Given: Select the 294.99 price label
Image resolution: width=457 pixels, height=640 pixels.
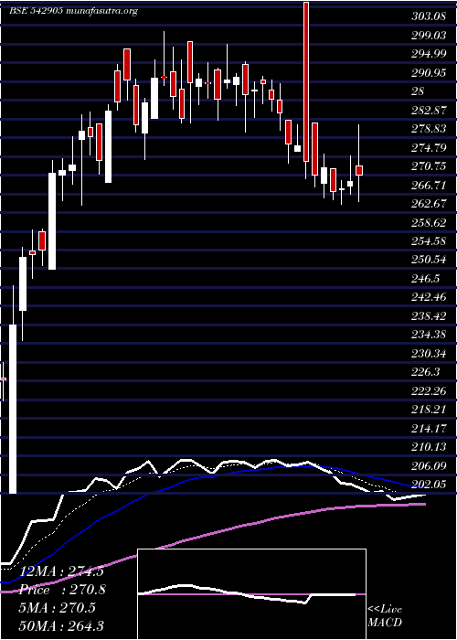Looking at the screenshot, I should 429,54.
